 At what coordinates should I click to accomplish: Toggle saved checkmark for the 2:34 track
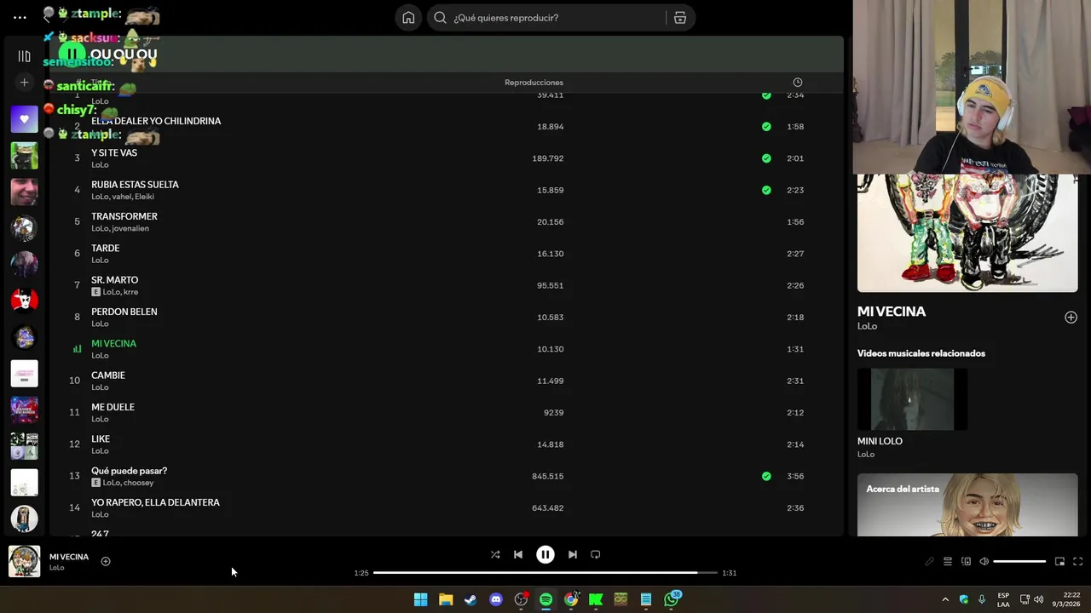(x=766, y=95)
